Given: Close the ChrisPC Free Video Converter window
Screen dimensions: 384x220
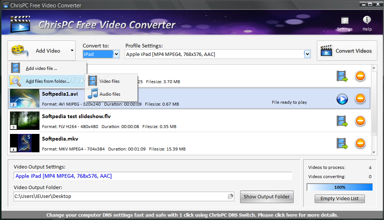Looking at the screenshot, I should (378, 4).
